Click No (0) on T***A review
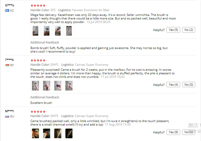Image resolution: width=201 pixels, height=141 pixels. 189,85
